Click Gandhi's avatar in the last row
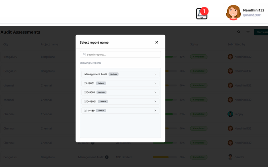 (230, 157)
